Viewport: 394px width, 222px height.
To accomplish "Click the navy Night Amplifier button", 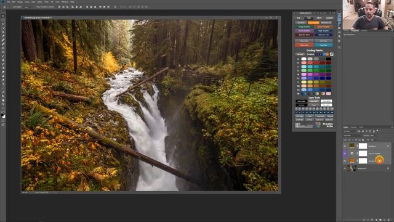I will [323, 31].
